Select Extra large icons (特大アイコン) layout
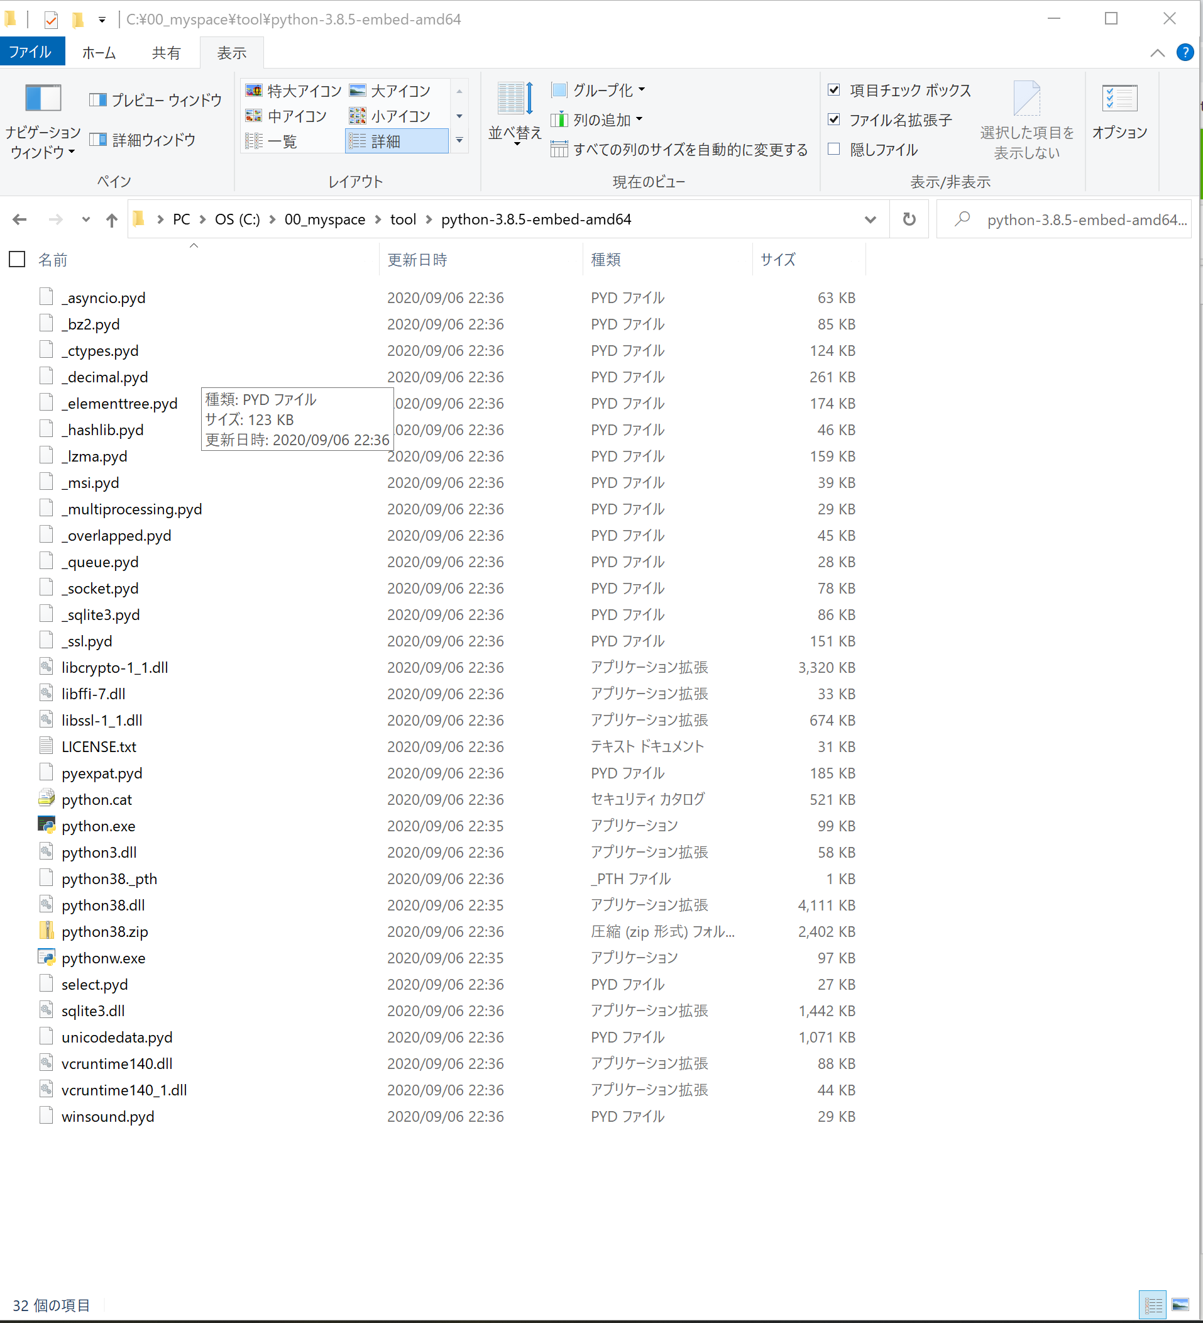This screenshot has height=1323, width=1203. [x=293, y=91]
